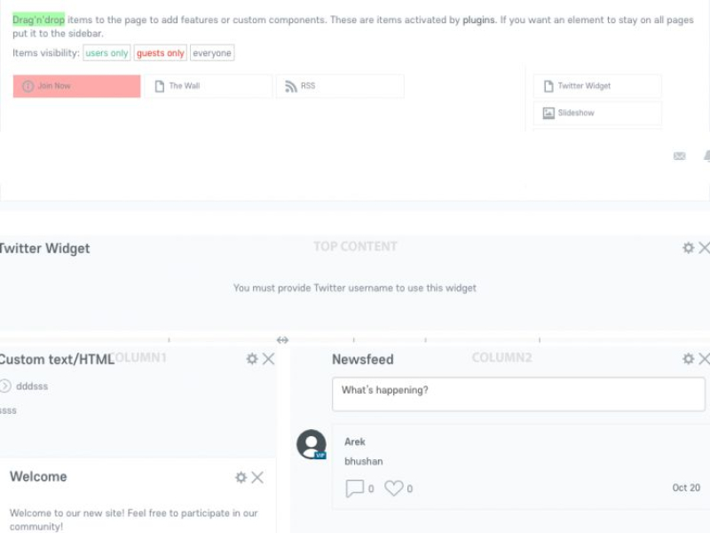The height and width of the screenshot is (533, 710).
Task: Click the column resize handle arrows
Action: (282, 339)
